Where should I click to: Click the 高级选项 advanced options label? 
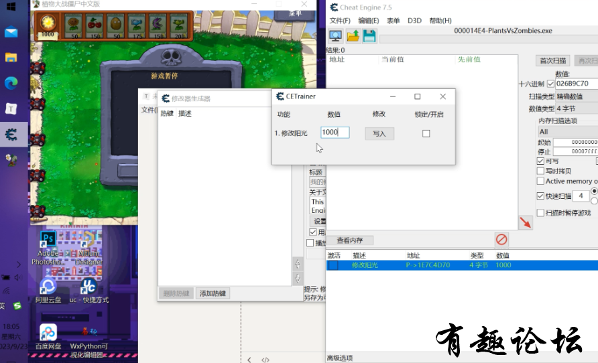click(340, 358)
